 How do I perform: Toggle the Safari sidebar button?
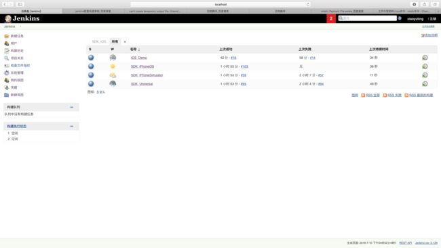pyautogui.click(x=20, y=4)
